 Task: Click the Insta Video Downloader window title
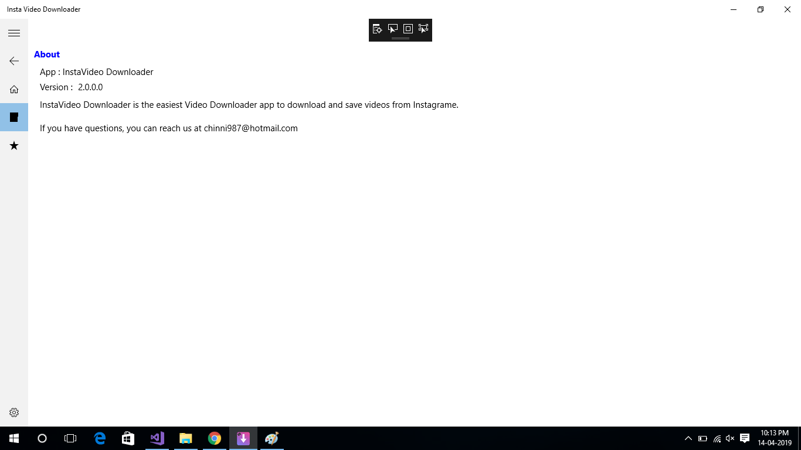(44, 9)
